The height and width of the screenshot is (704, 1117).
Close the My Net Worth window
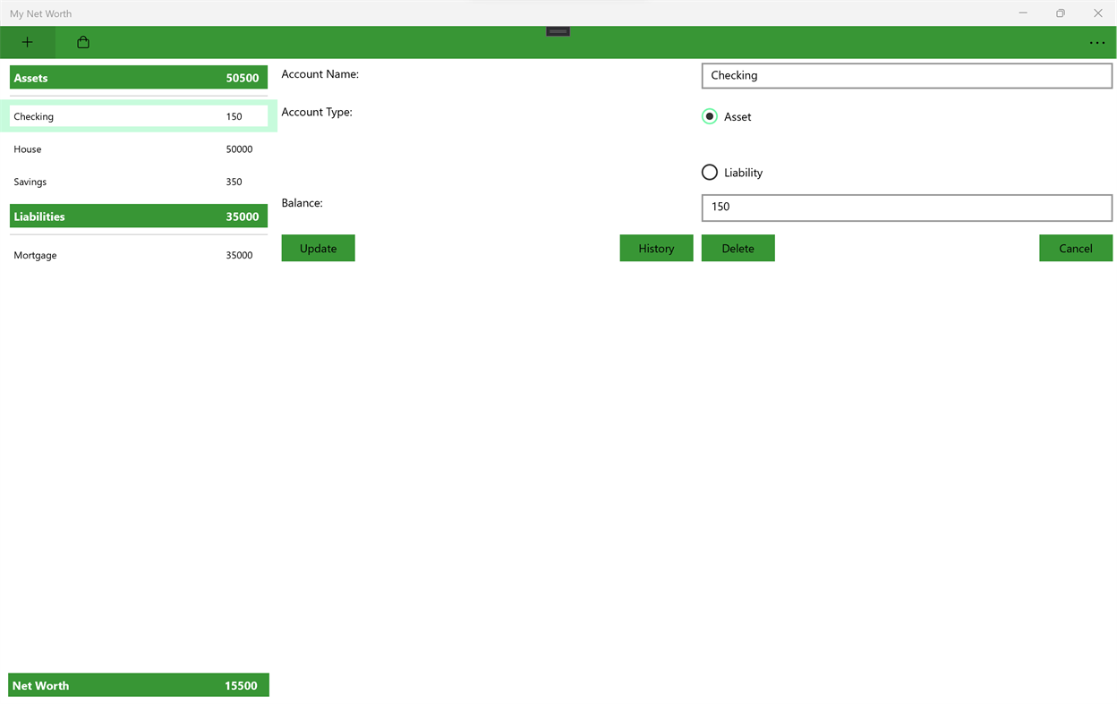pos(1098,13)
